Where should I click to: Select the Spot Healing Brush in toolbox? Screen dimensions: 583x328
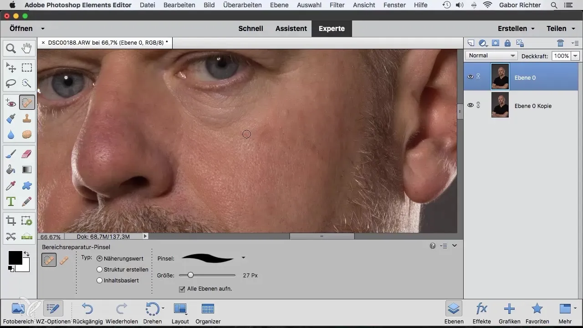point(27,103)
